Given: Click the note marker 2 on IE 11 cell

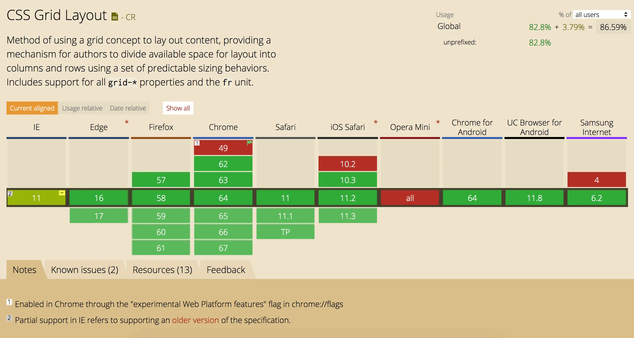Looking at the screenshot, I should pos(9,193).
